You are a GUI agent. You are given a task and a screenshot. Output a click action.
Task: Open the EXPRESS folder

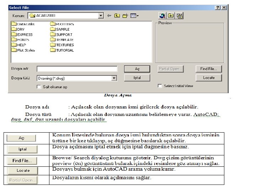click(x=22, y=34)
